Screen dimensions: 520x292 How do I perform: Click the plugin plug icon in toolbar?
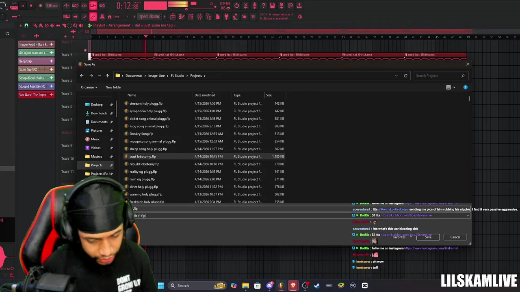(226, 17)
